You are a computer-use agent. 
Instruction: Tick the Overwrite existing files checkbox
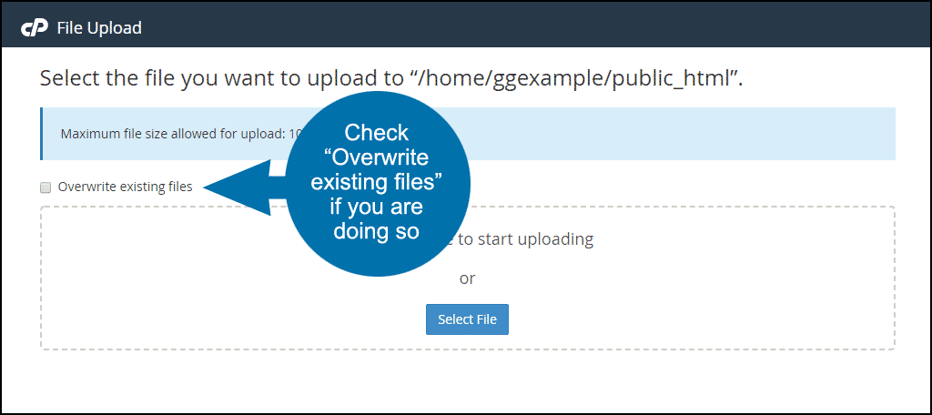[46, 187]
